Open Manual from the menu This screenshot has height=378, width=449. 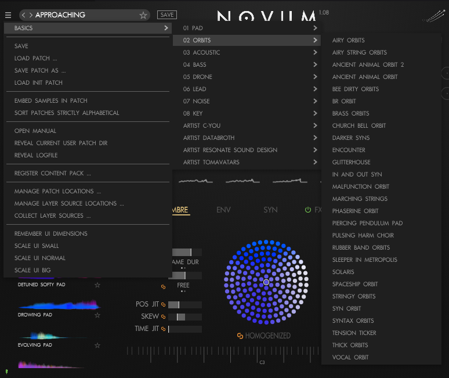click(x=88, y=131)
